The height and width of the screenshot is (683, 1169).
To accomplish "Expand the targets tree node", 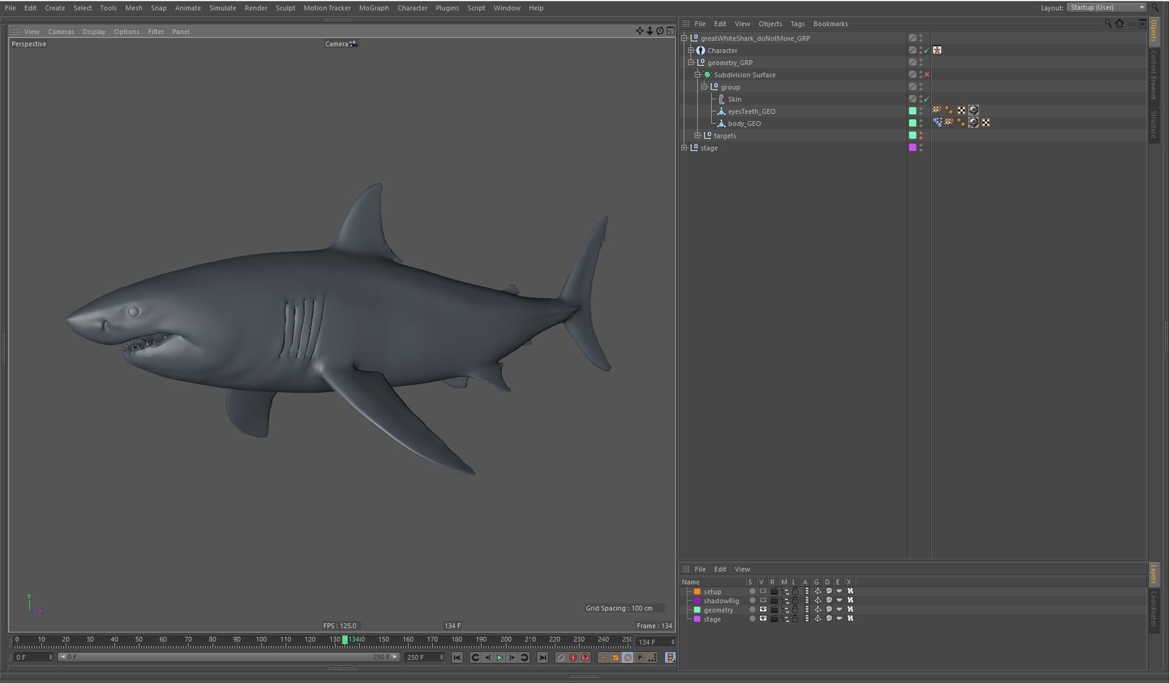I will pyautogui.click(x=698, y=135).
